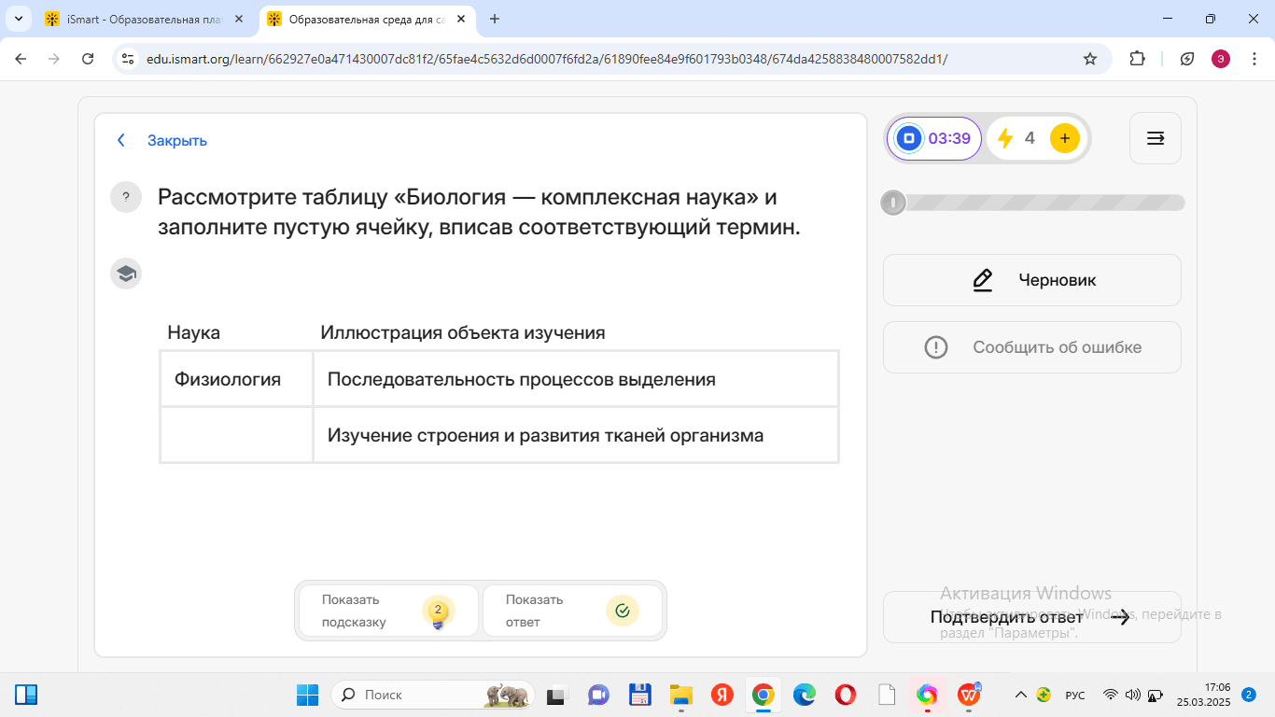Open the notification badge showing 2
Image resolution: width=1275 pixels, height=717 pixels.
[x=1249, y=695]
